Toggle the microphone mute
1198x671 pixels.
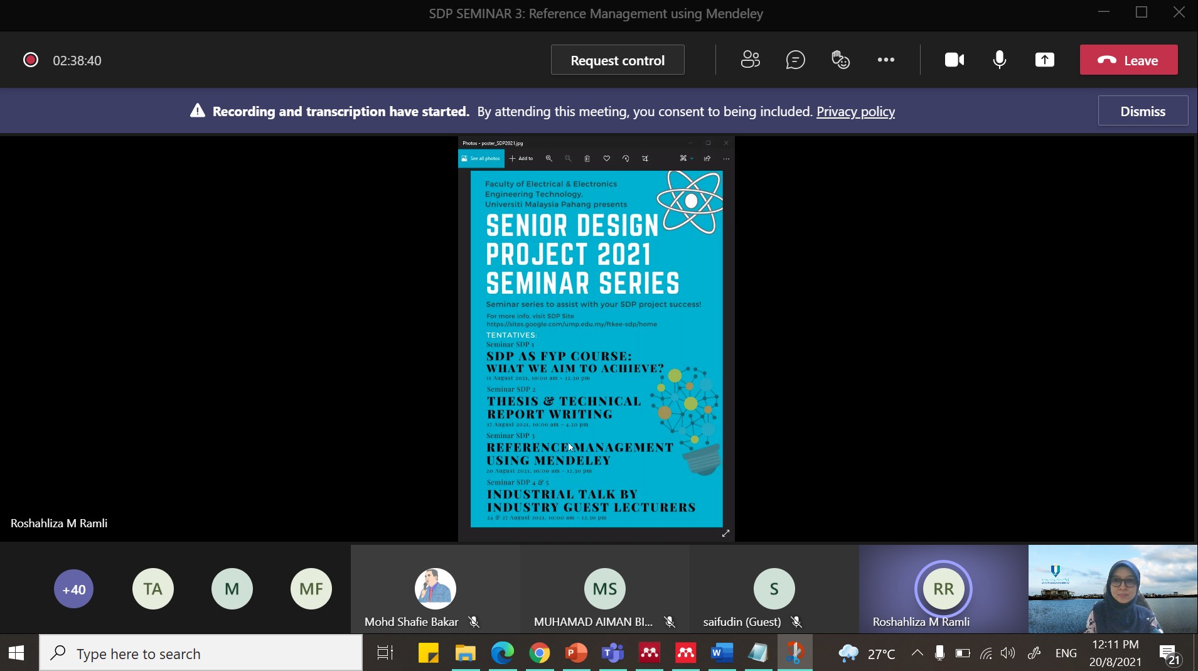(x=1000, y=60)
